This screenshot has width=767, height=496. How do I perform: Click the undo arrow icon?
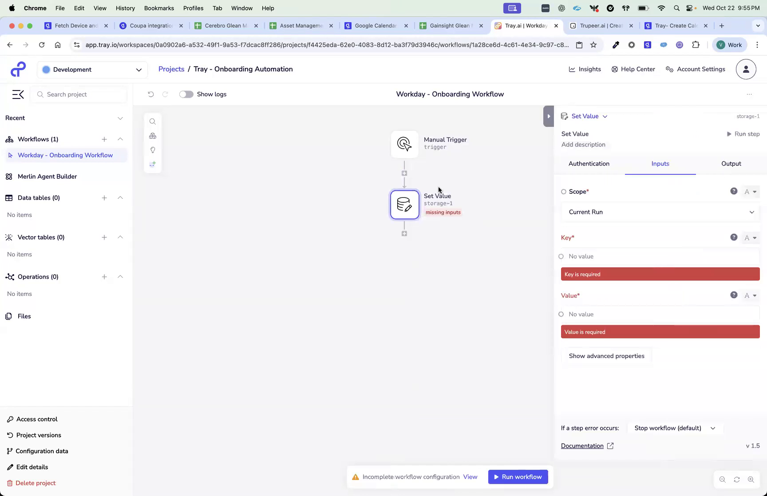[x=150, y=94]
